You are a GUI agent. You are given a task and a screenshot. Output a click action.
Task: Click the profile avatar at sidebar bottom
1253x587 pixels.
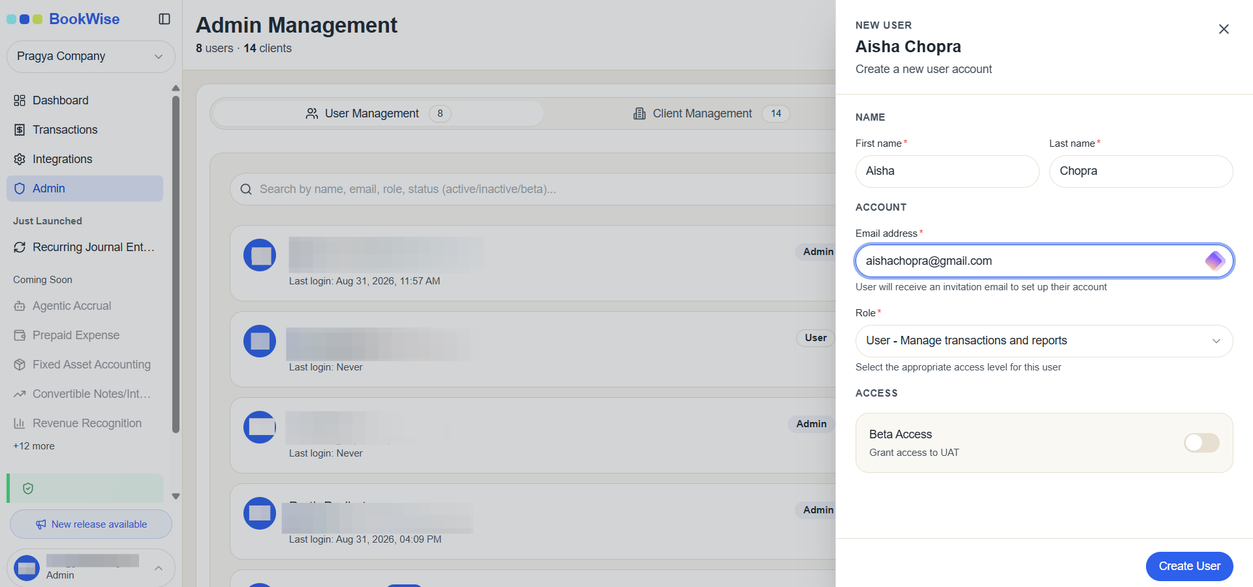[27, 569]
